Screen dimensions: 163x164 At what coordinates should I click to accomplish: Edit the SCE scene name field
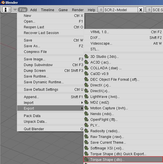[157, 10]
